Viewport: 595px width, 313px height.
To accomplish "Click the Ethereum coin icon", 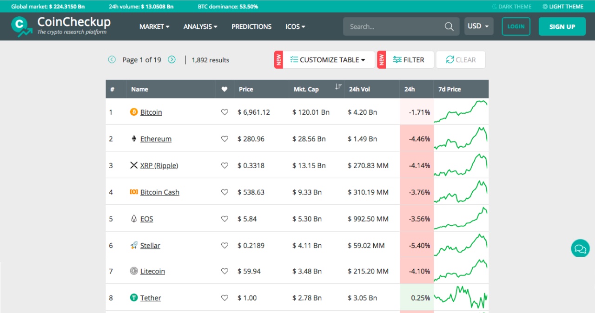I will click(x=134, y=138).
